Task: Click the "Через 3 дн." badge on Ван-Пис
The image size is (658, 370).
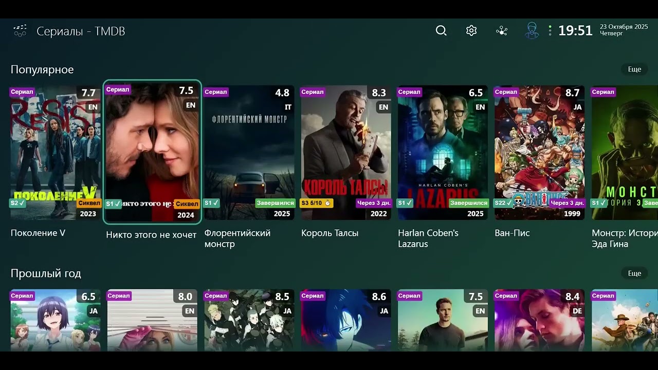Action: click(567, 203)
